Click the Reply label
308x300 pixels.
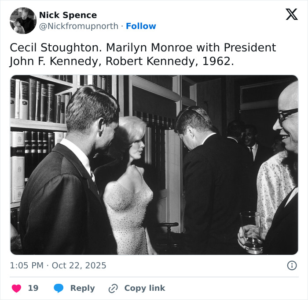click(x=82, y=288)
